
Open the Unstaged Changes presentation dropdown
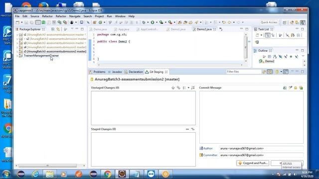point(188,88)
